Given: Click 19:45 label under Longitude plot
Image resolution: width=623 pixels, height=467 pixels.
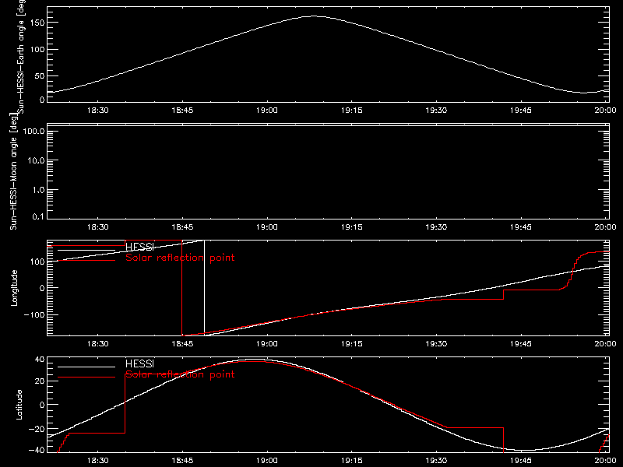Looking at the screenshot, I should point(521,344).
